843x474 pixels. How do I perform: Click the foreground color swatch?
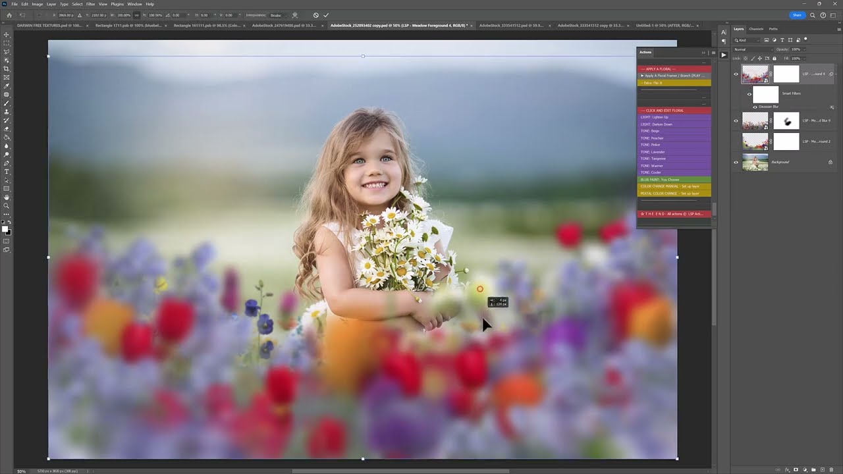pos(5,229)
